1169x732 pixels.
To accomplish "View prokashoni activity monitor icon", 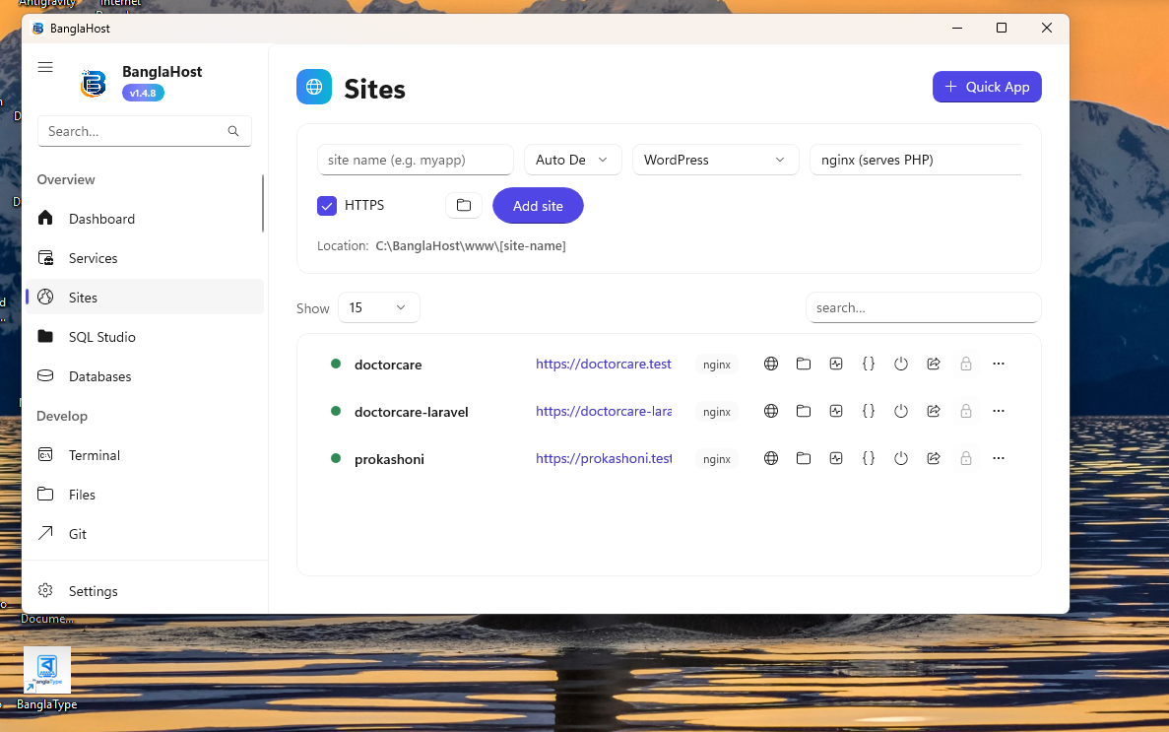I will click(x=836, y=458).
